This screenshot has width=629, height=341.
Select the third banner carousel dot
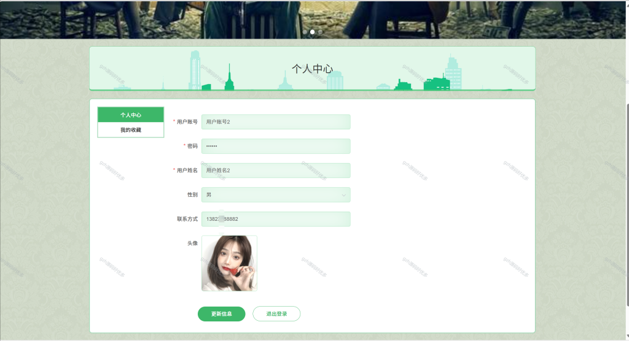coord(320,32)
